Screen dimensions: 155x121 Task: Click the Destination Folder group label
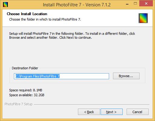[x=25, y=68]
